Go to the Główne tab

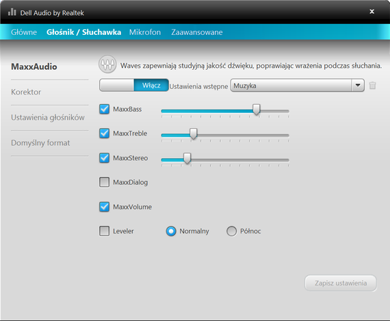click(24, 32)
